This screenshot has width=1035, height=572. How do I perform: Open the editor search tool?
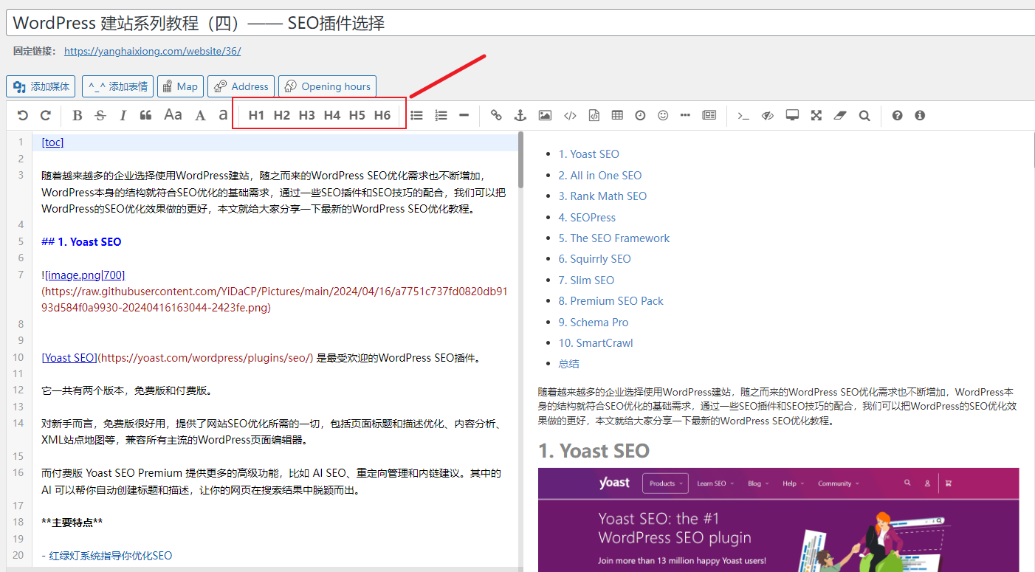click(x=864, y=115)
